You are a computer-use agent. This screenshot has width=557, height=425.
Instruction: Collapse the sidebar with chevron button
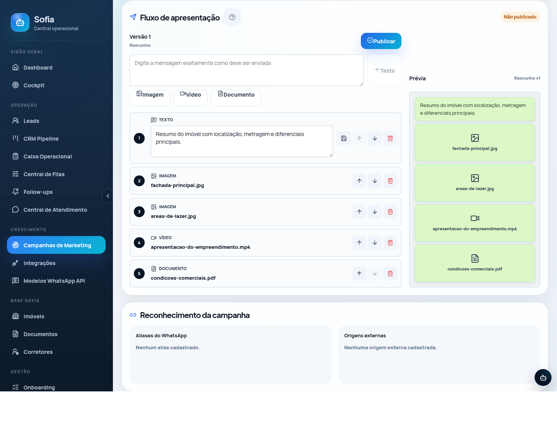108,196
